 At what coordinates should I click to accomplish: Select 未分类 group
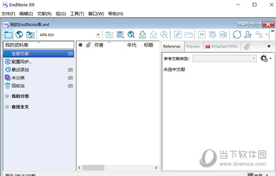point(39,78)
